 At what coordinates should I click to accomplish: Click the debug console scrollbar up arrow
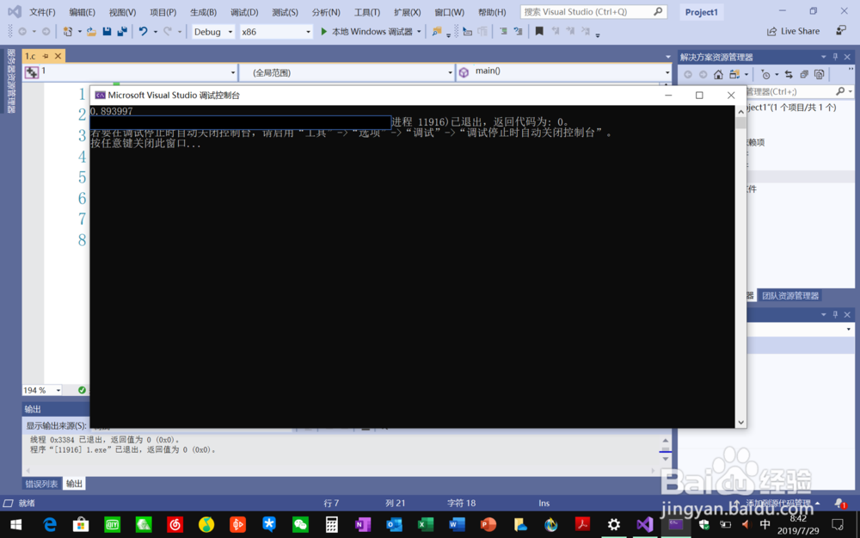click(740, 111)
